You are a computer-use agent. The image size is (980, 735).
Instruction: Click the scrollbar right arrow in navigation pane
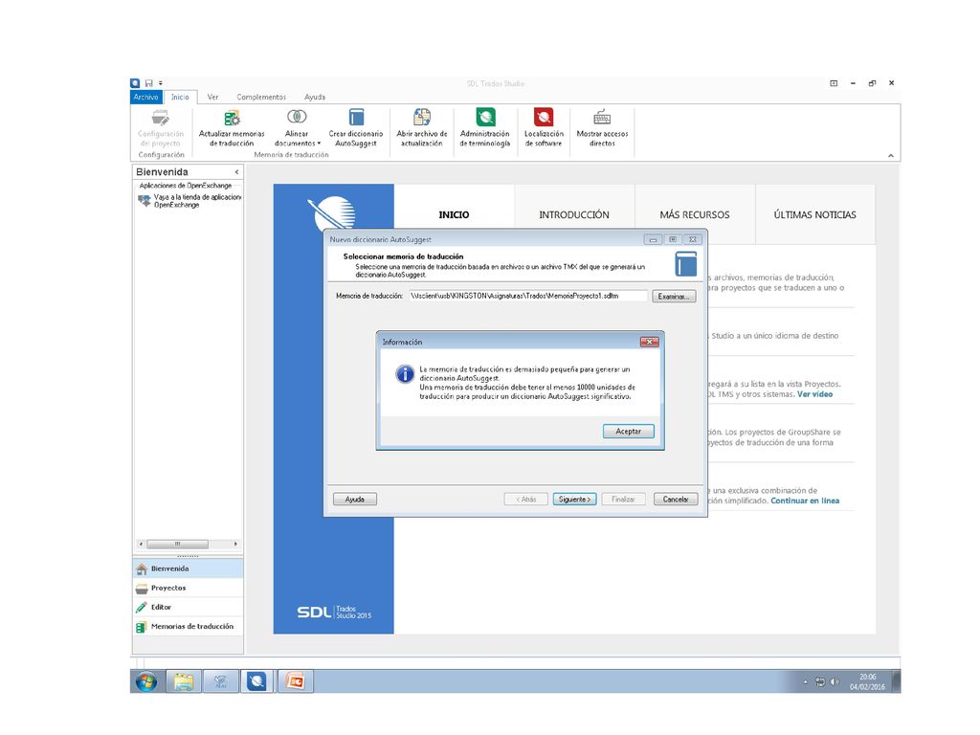click(235, 544)
